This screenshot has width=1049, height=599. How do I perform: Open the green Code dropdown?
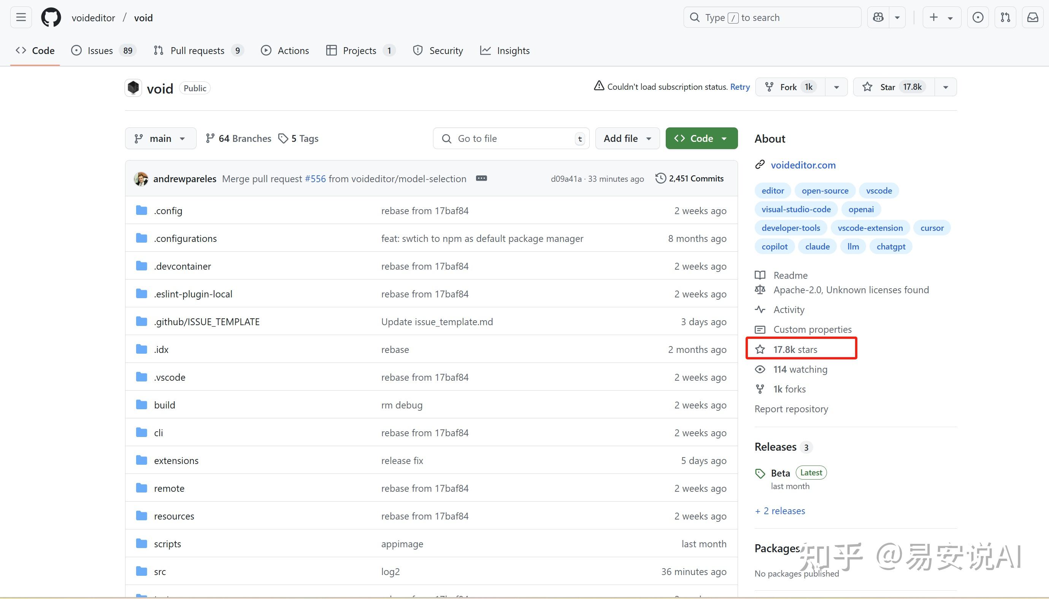(701, 139)
